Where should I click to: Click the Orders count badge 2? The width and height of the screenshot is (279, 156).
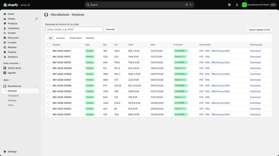36,19
